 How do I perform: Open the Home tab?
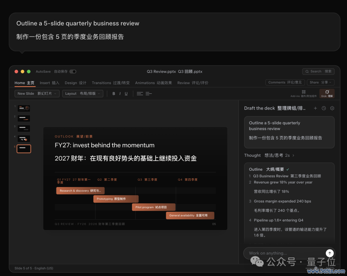point(24,83)
